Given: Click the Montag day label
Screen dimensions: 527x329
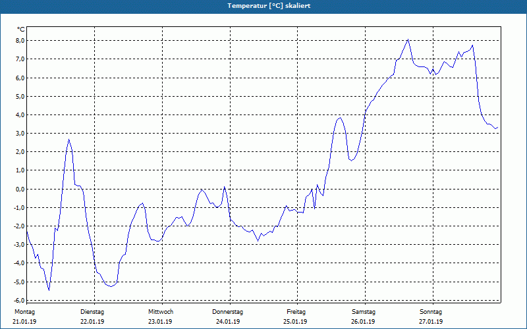Looking at the screenshot, I should point(24,312).
